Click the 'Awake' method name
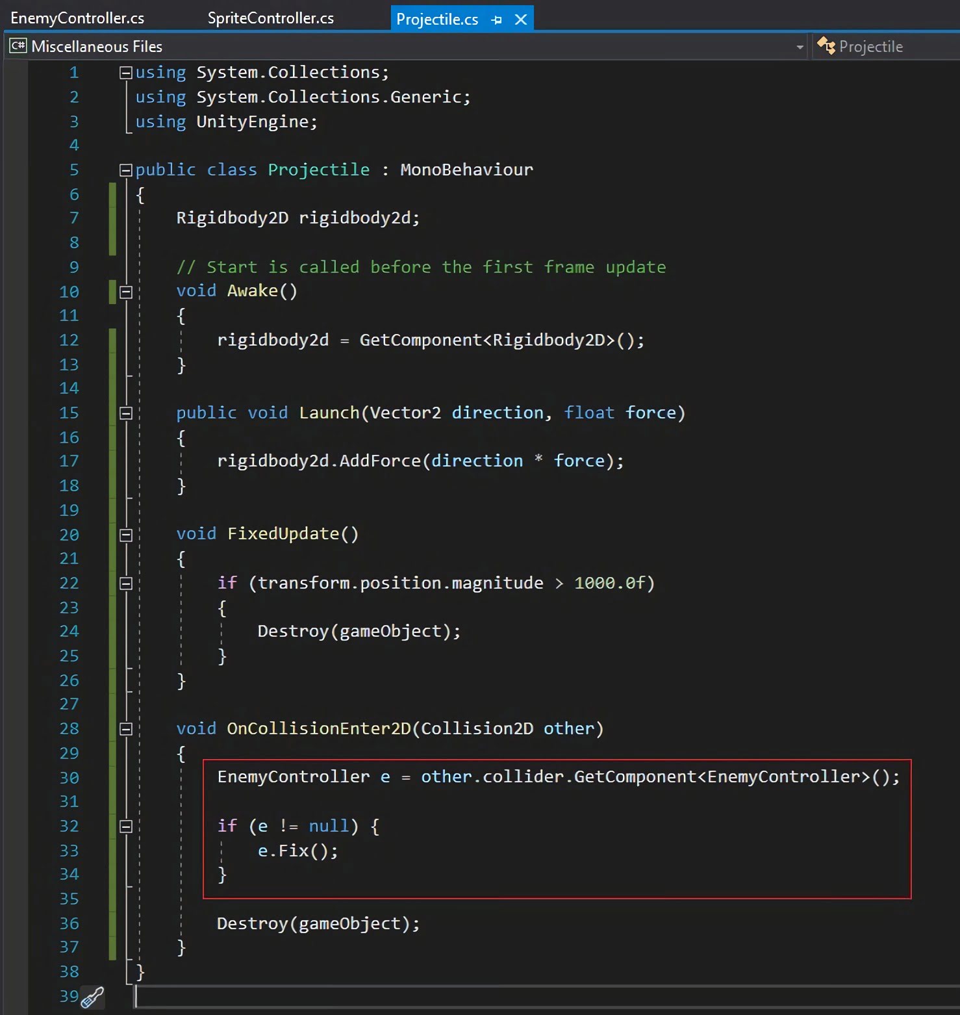 [x=253, y=290]
